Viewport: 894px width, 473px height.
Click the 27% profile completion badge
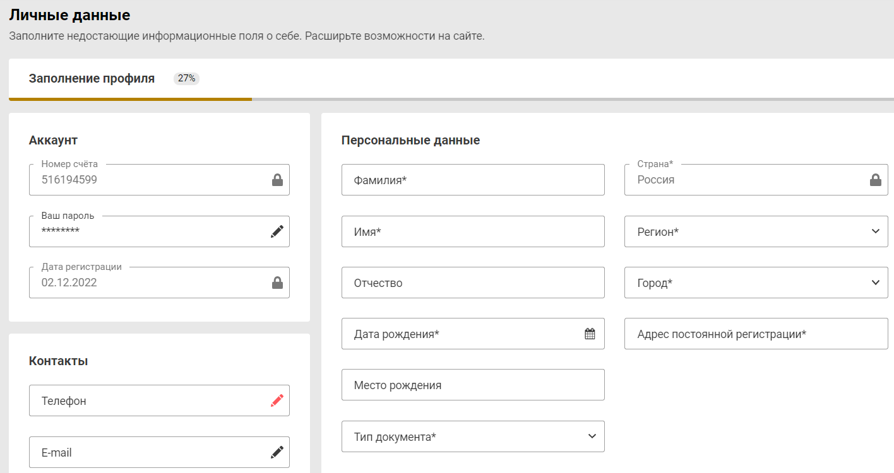186,79
